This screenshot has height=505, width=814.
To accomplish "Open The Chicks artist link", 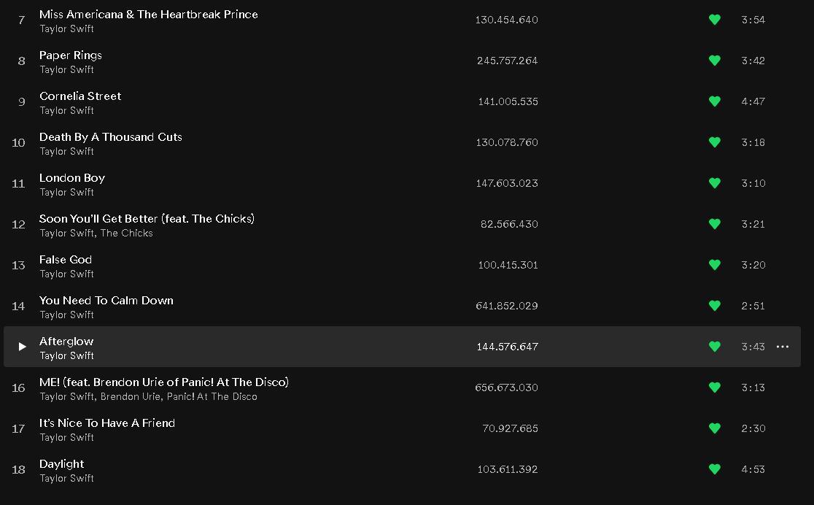I will (x=126, y=234).
